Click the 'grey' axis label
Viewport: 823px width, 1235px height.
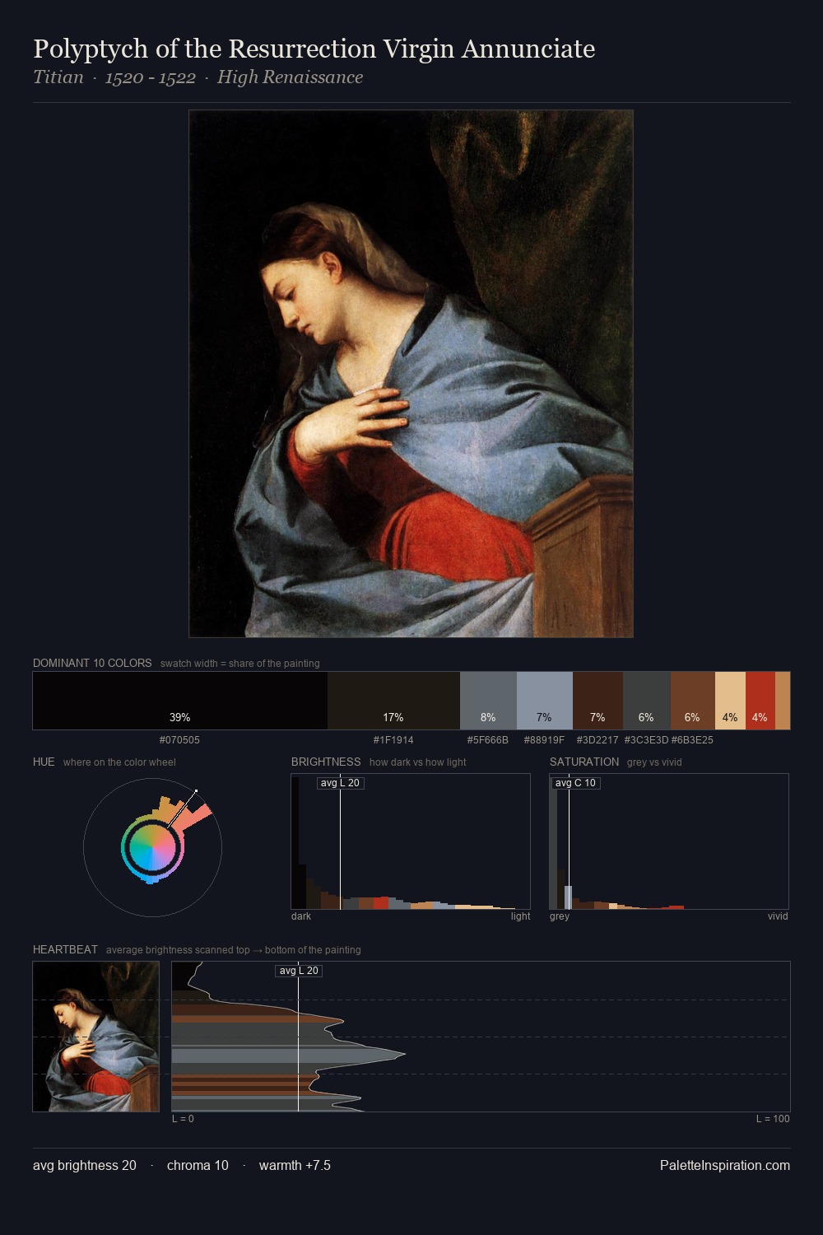pos(560,916)
